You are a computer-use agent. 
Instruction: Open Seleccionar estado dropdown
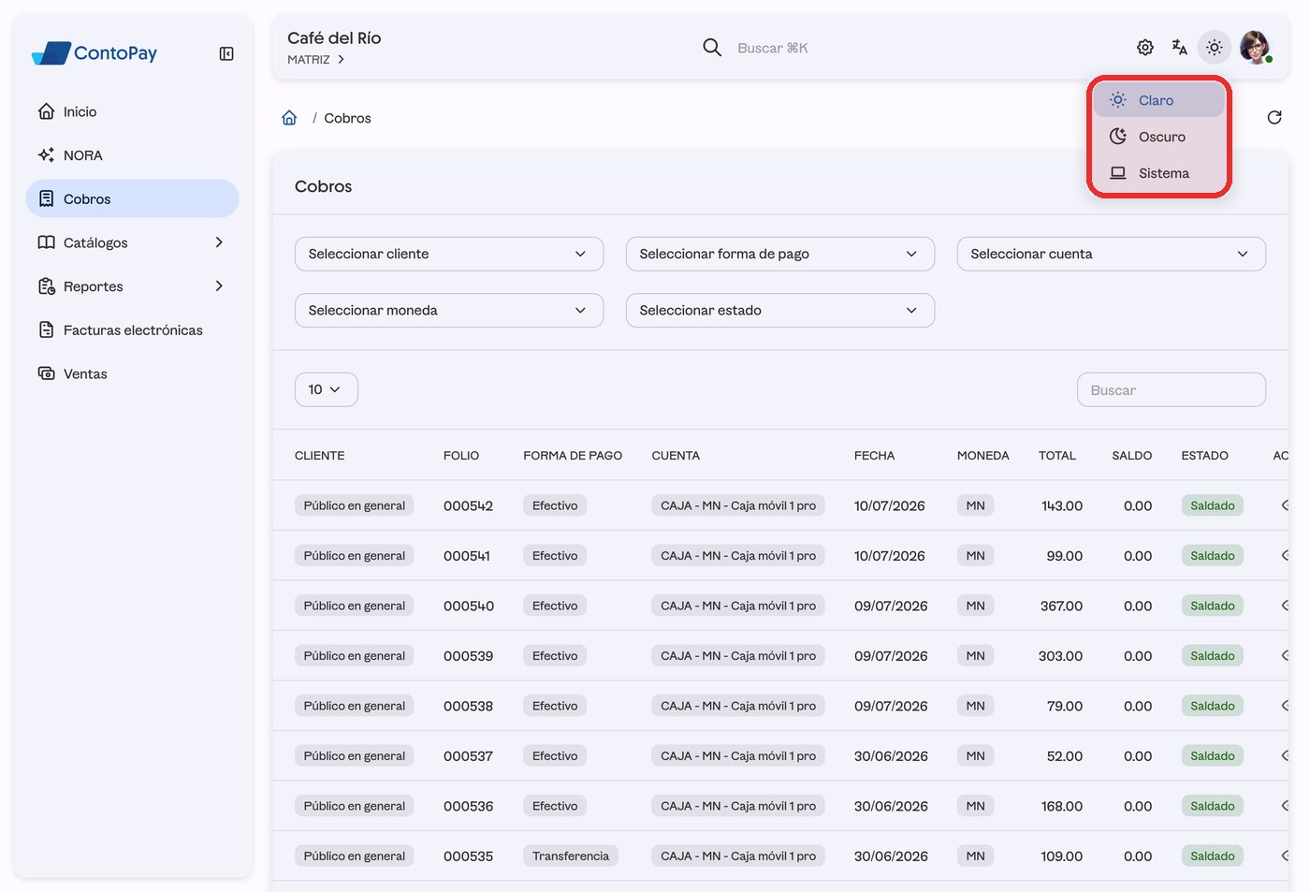click(780, 310)
